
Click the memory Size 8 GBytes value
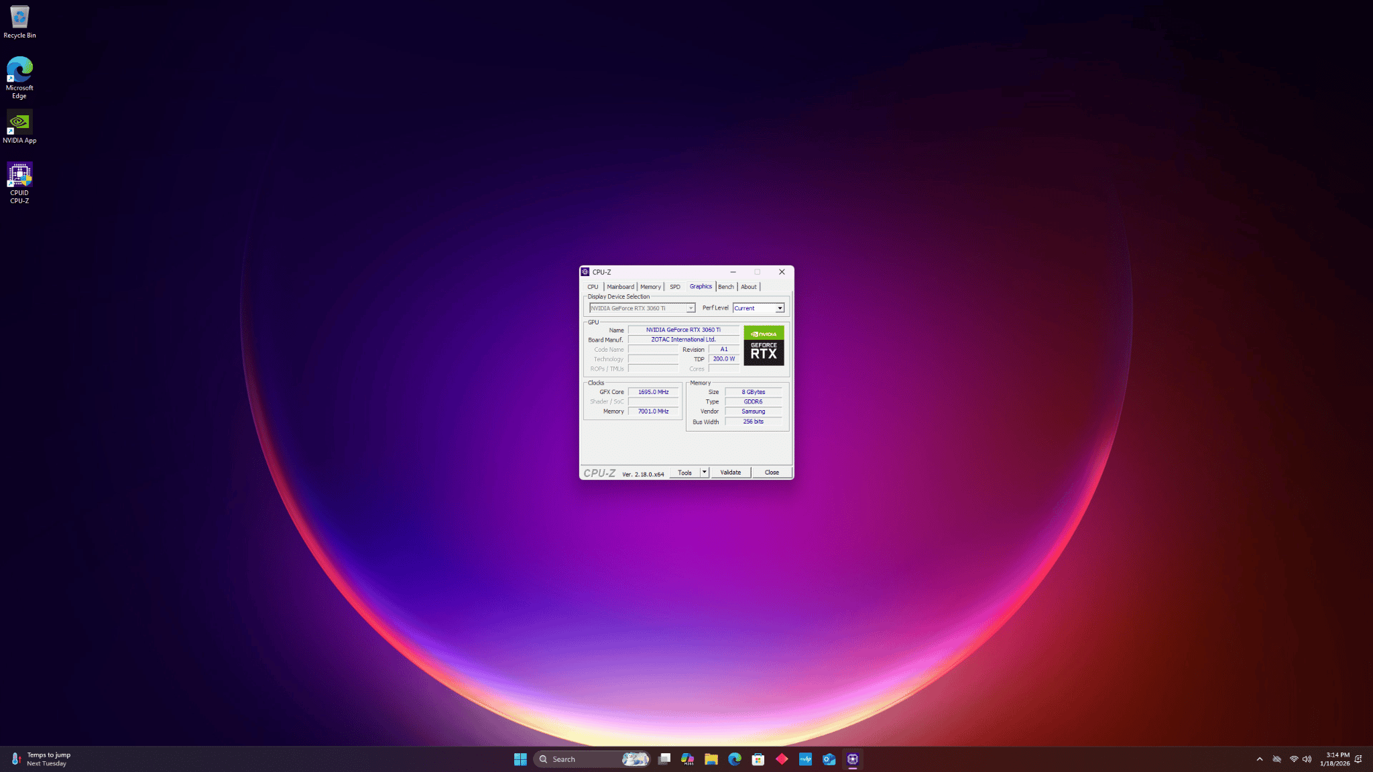(x=754, y=392)
